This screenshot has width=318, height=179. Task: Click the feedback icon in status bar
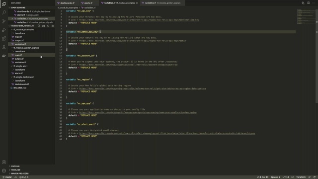pyautogui.click(x=310, y=177)
